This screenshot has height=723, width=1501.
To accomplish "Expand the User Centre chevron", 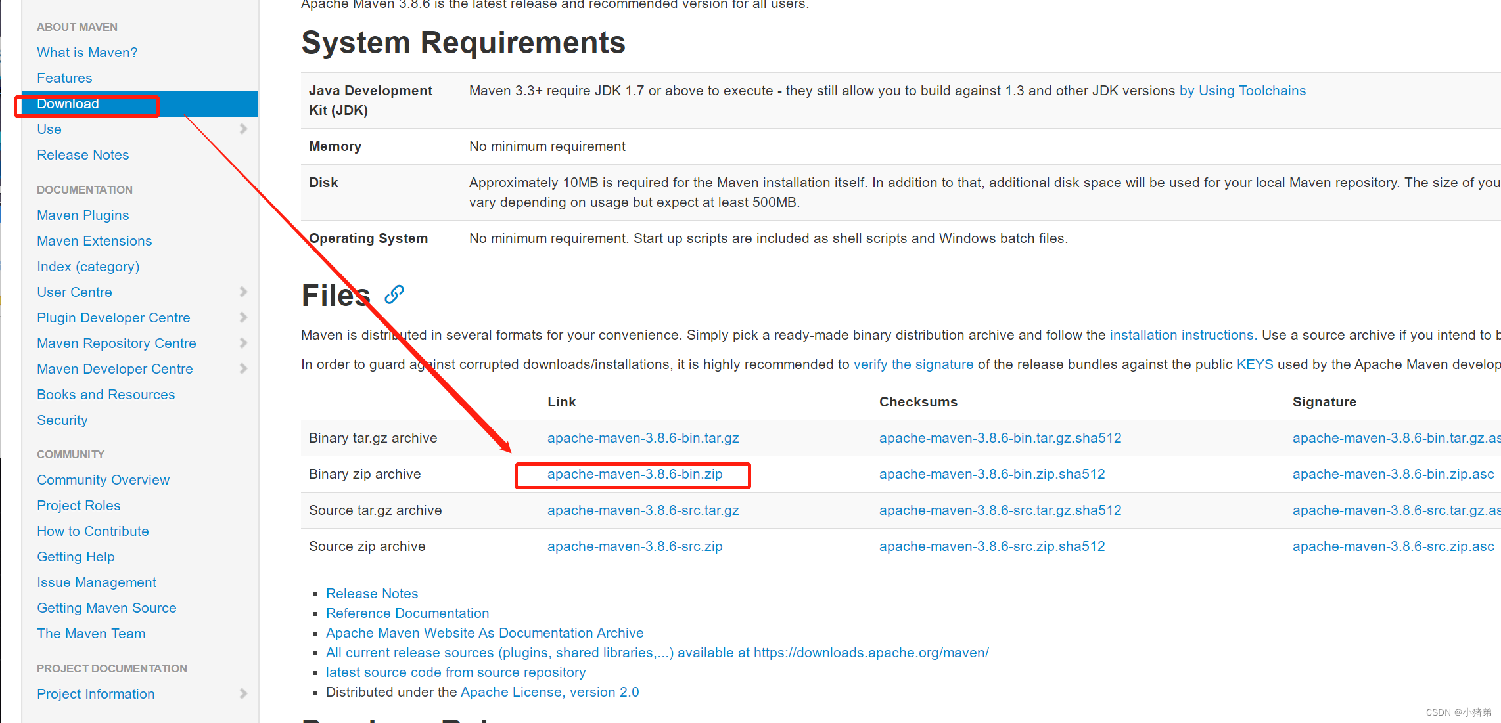I will pyautogui.click(x=243, y=292).
